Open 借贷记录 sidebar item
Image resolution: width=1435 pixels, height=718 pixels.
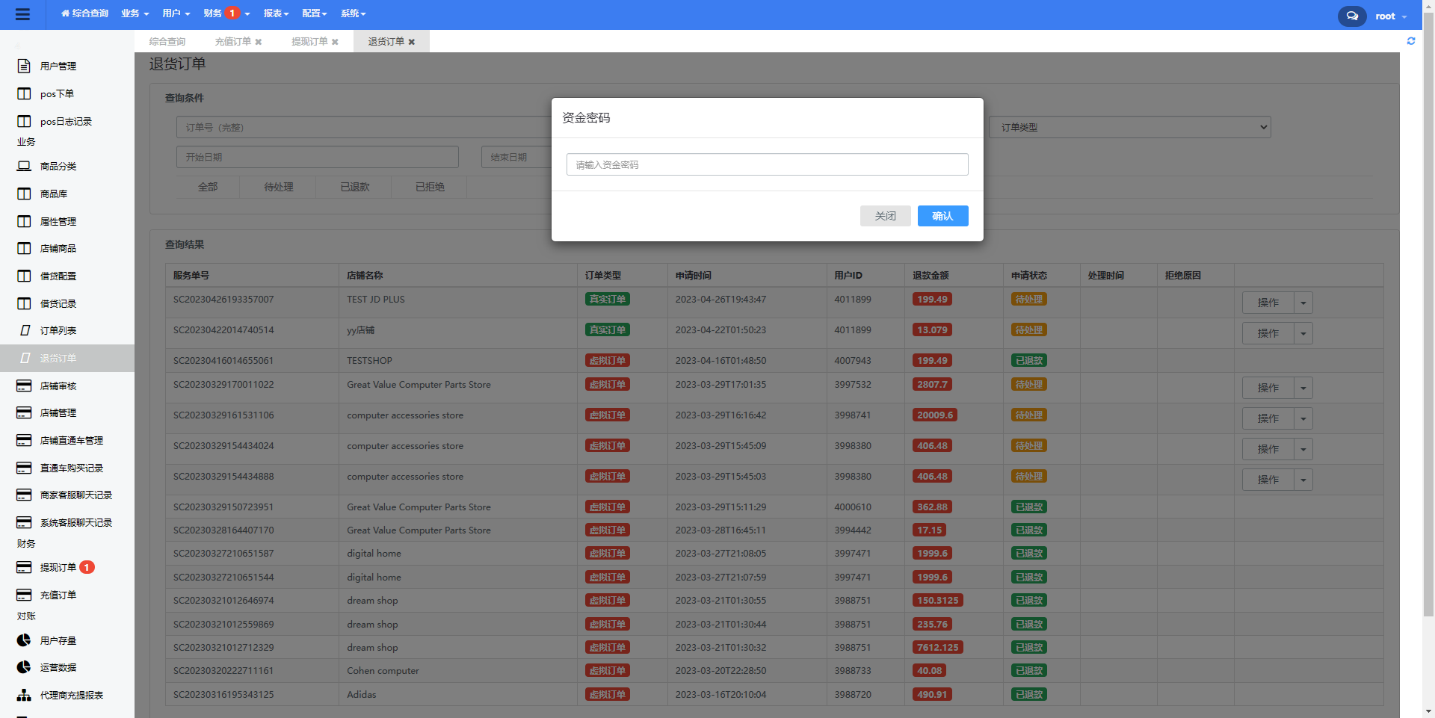tap(58, 303)
